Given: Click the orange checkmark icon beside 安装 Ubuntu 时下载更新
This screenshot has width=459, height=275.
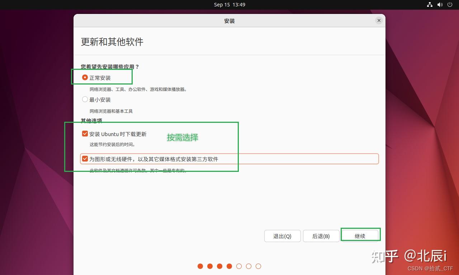Looking at the screenshot, I should [85, 133].
